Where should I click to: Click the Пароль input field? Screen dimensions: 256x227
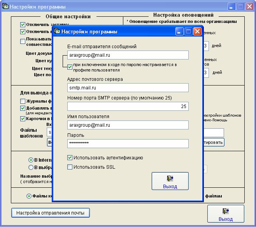click(x=128, y=143)
